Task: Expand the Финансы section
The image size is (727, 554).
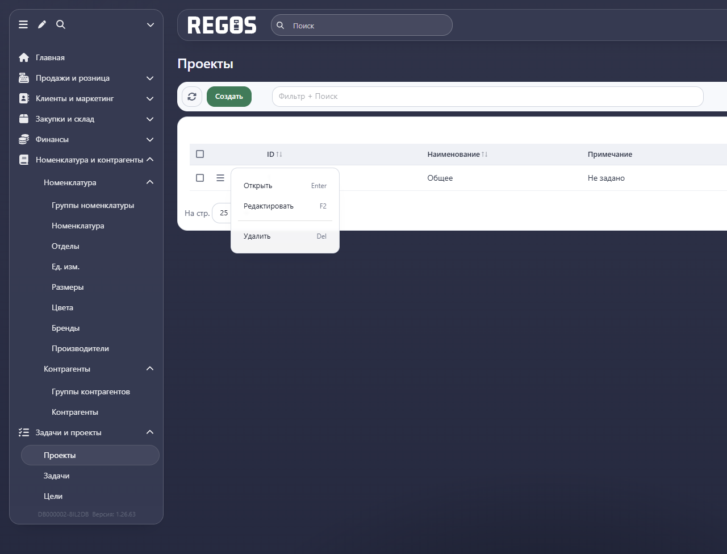Action: point(150,139)
